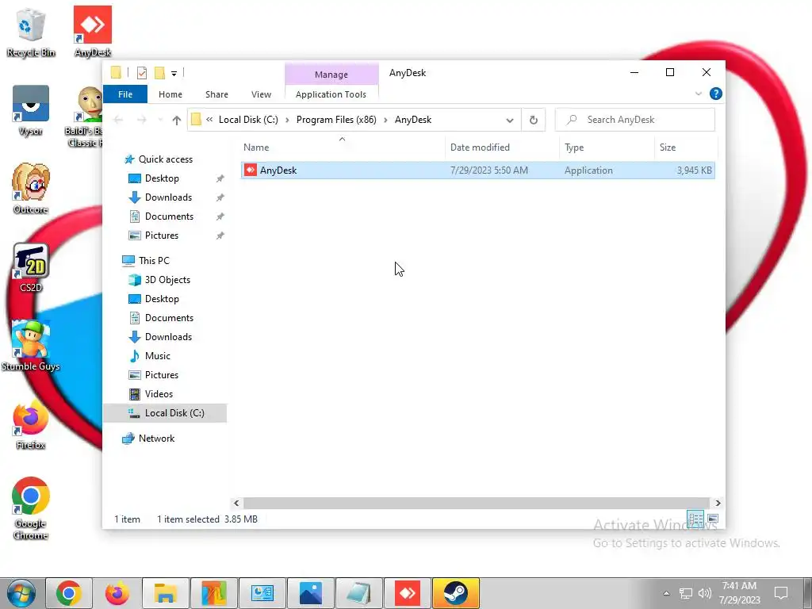Go up one folder level
The image size is (812, 609).
tap(177, 121)
